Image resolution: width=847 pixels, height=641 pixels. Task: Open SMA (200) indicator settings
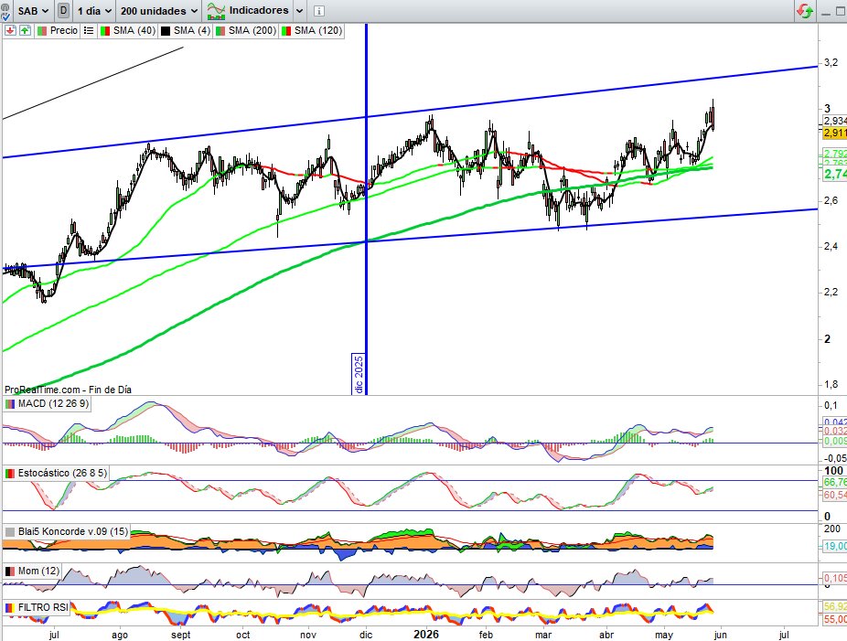click(x=252, y=31)
